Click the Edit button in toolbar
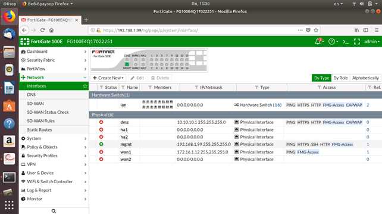 click(137, 78)
